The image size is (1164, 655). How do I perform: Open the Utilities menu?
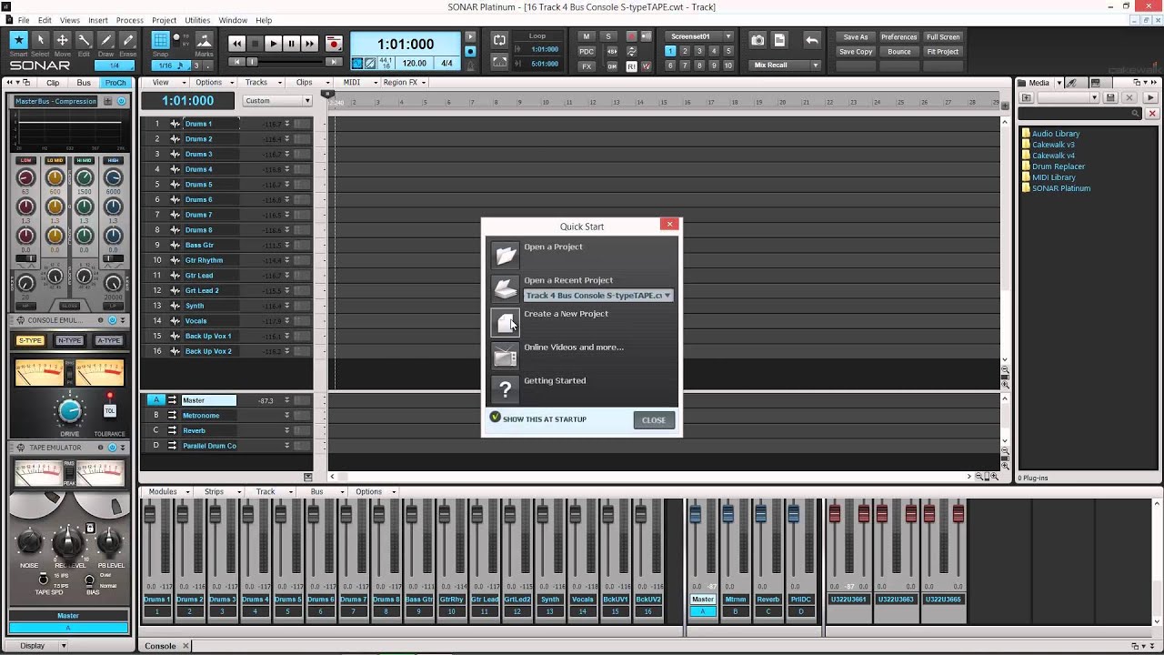197,20
